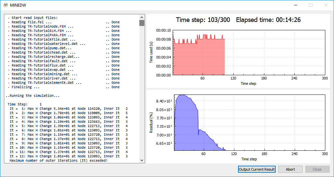Click the 'Running the simulation' log line
Screen dimensions: 334x177
pyautogui.click(x=33, y=95)
